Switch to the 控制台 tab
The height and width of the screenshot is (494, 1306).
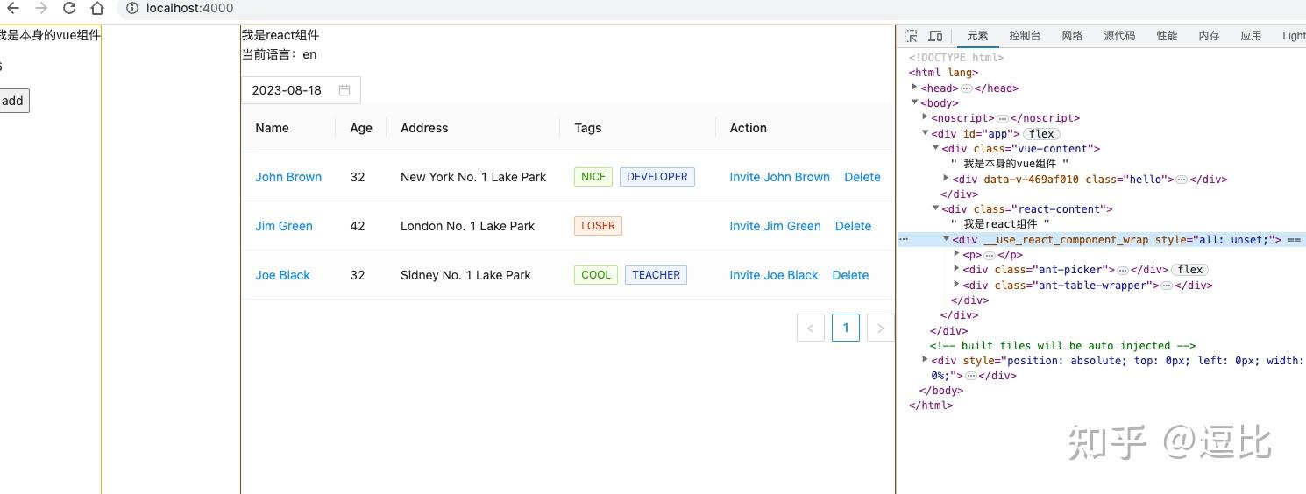tap(1025, 36)
